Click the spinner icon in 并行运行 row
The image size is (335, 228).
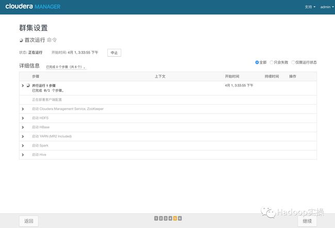click(x=28, y=85)
